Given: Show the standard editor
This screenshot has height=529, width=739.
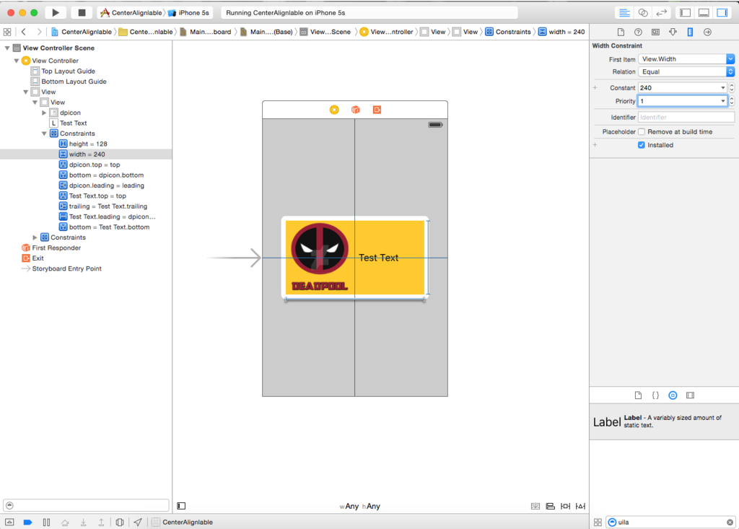Looking at the screenshot, I should (624, 13).
